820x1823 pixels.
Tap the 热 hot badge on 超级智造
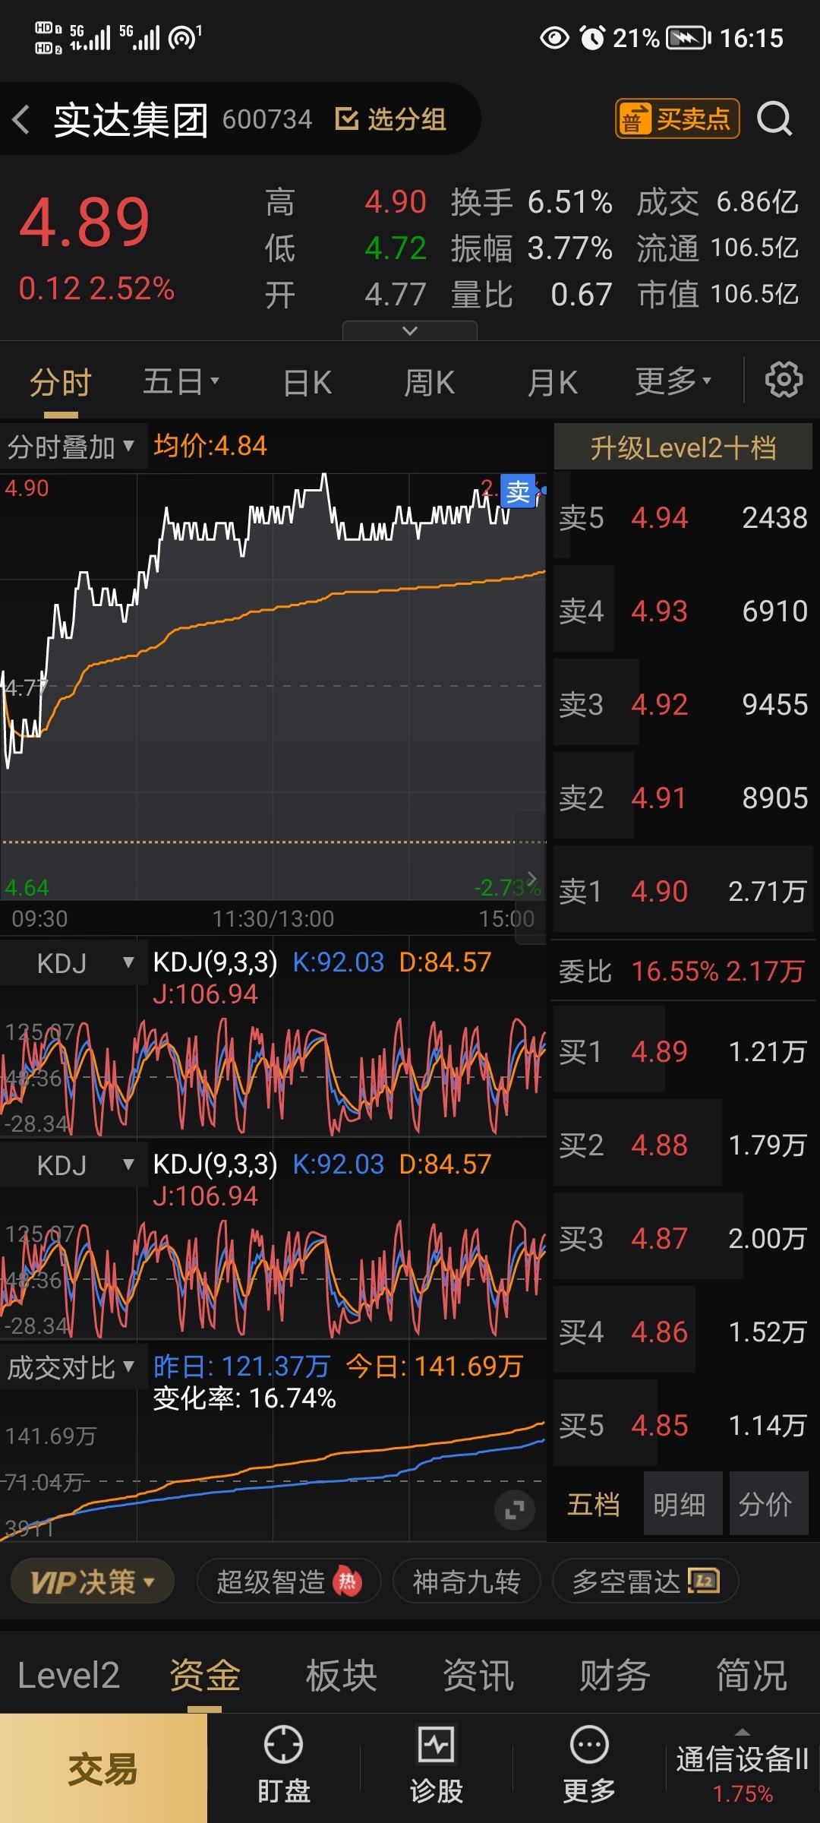click(x=347, y=1581)
